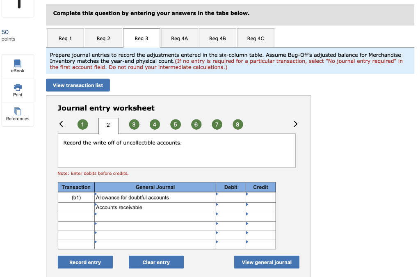
Task: Click the write off uncollectible accounts description
Action: tap(122, 143)
